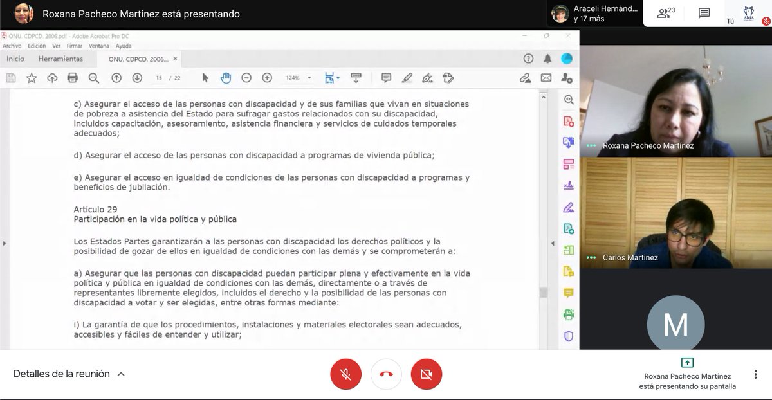The height and width of the screenshot is (400, 772).
Task: Open the meeting chat icon
Action: (x=704, y=13)
